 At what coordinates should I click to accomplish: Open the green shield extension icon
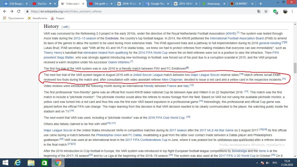(x=276, y=12)
